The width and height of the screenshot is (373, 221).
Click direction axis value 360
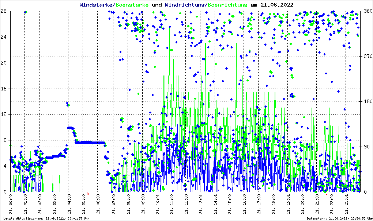368,11
